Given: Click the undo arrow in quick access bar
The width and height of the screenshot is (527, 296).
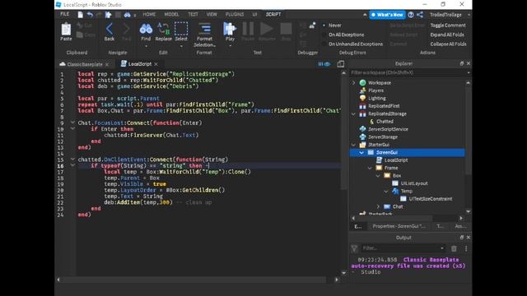Looking at the screenshot, I should tap(90, 15).
